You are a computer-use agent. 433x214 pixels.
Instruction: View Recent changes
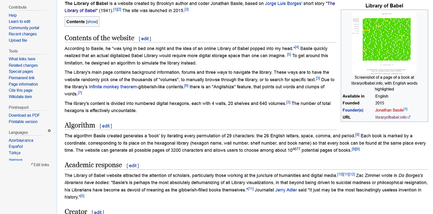23,34
